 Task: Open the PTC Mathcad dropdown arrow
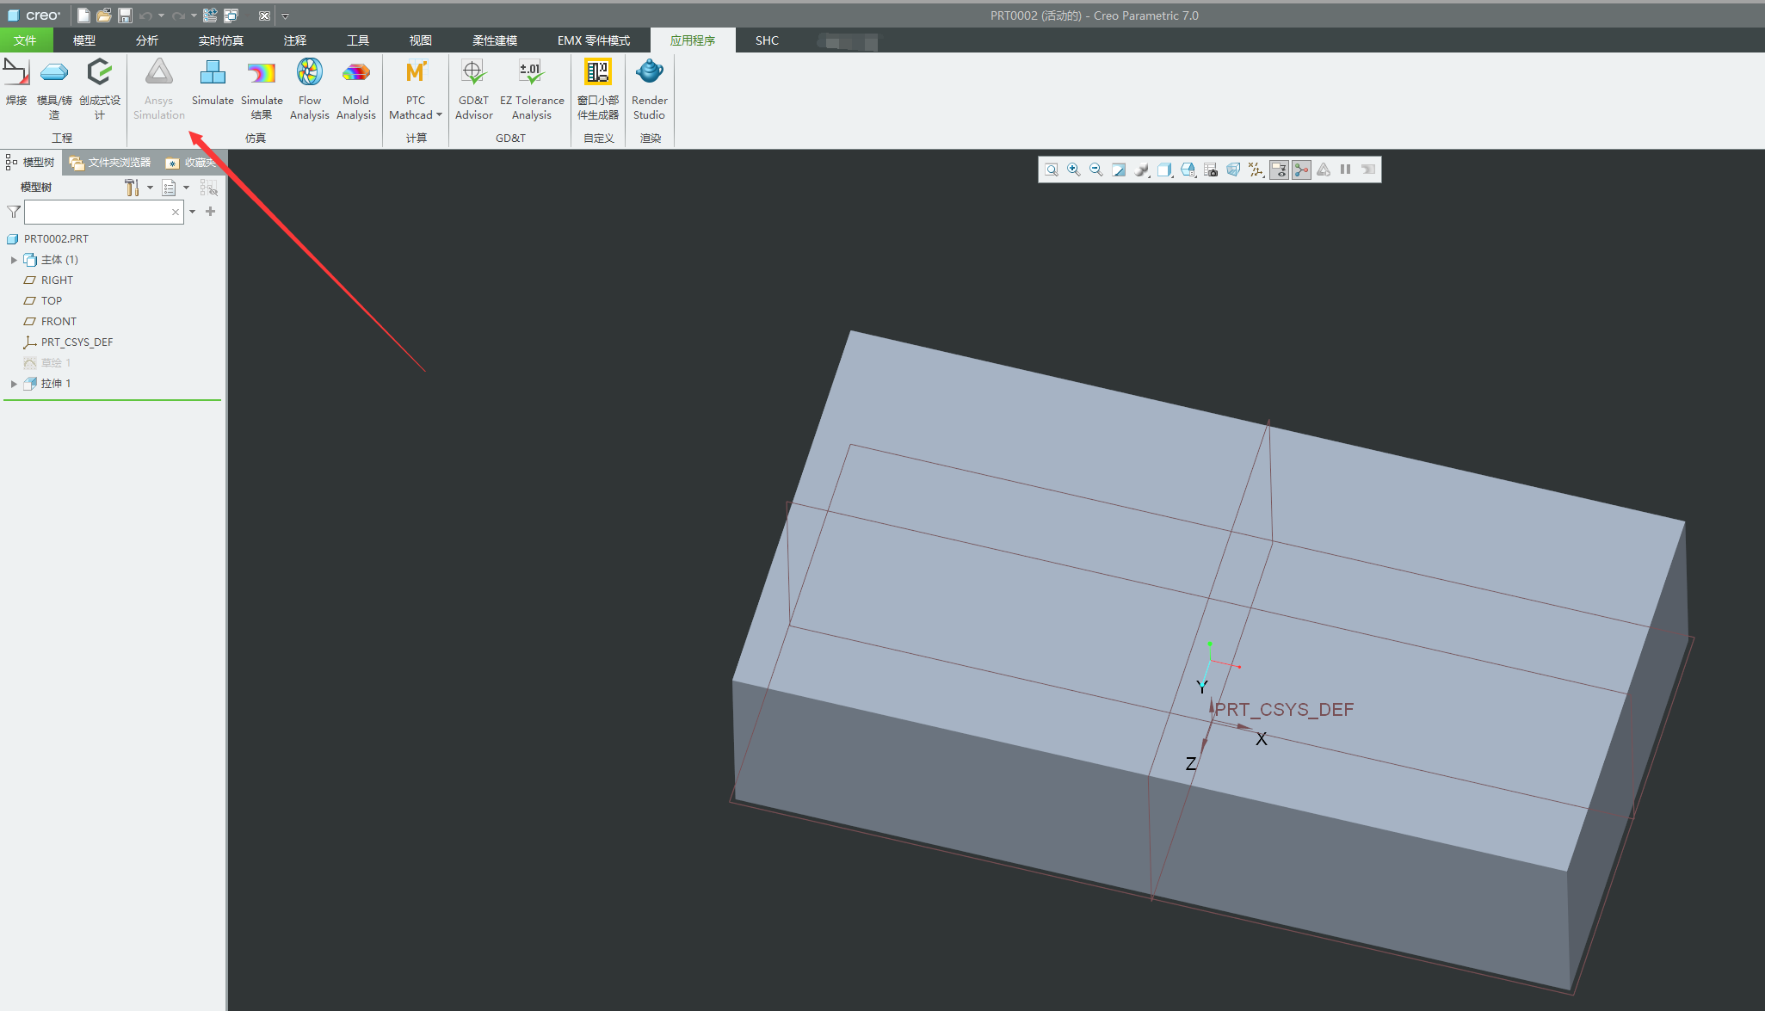coord(439,115)
